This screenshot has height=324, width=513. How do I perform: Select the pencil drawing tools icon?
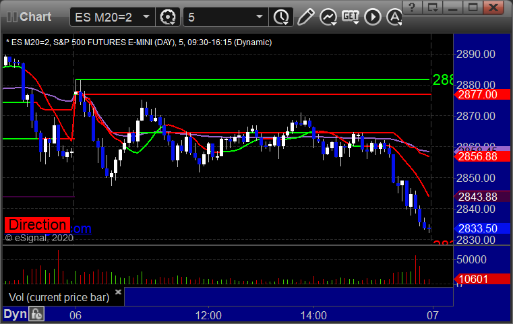pos(305,17)
